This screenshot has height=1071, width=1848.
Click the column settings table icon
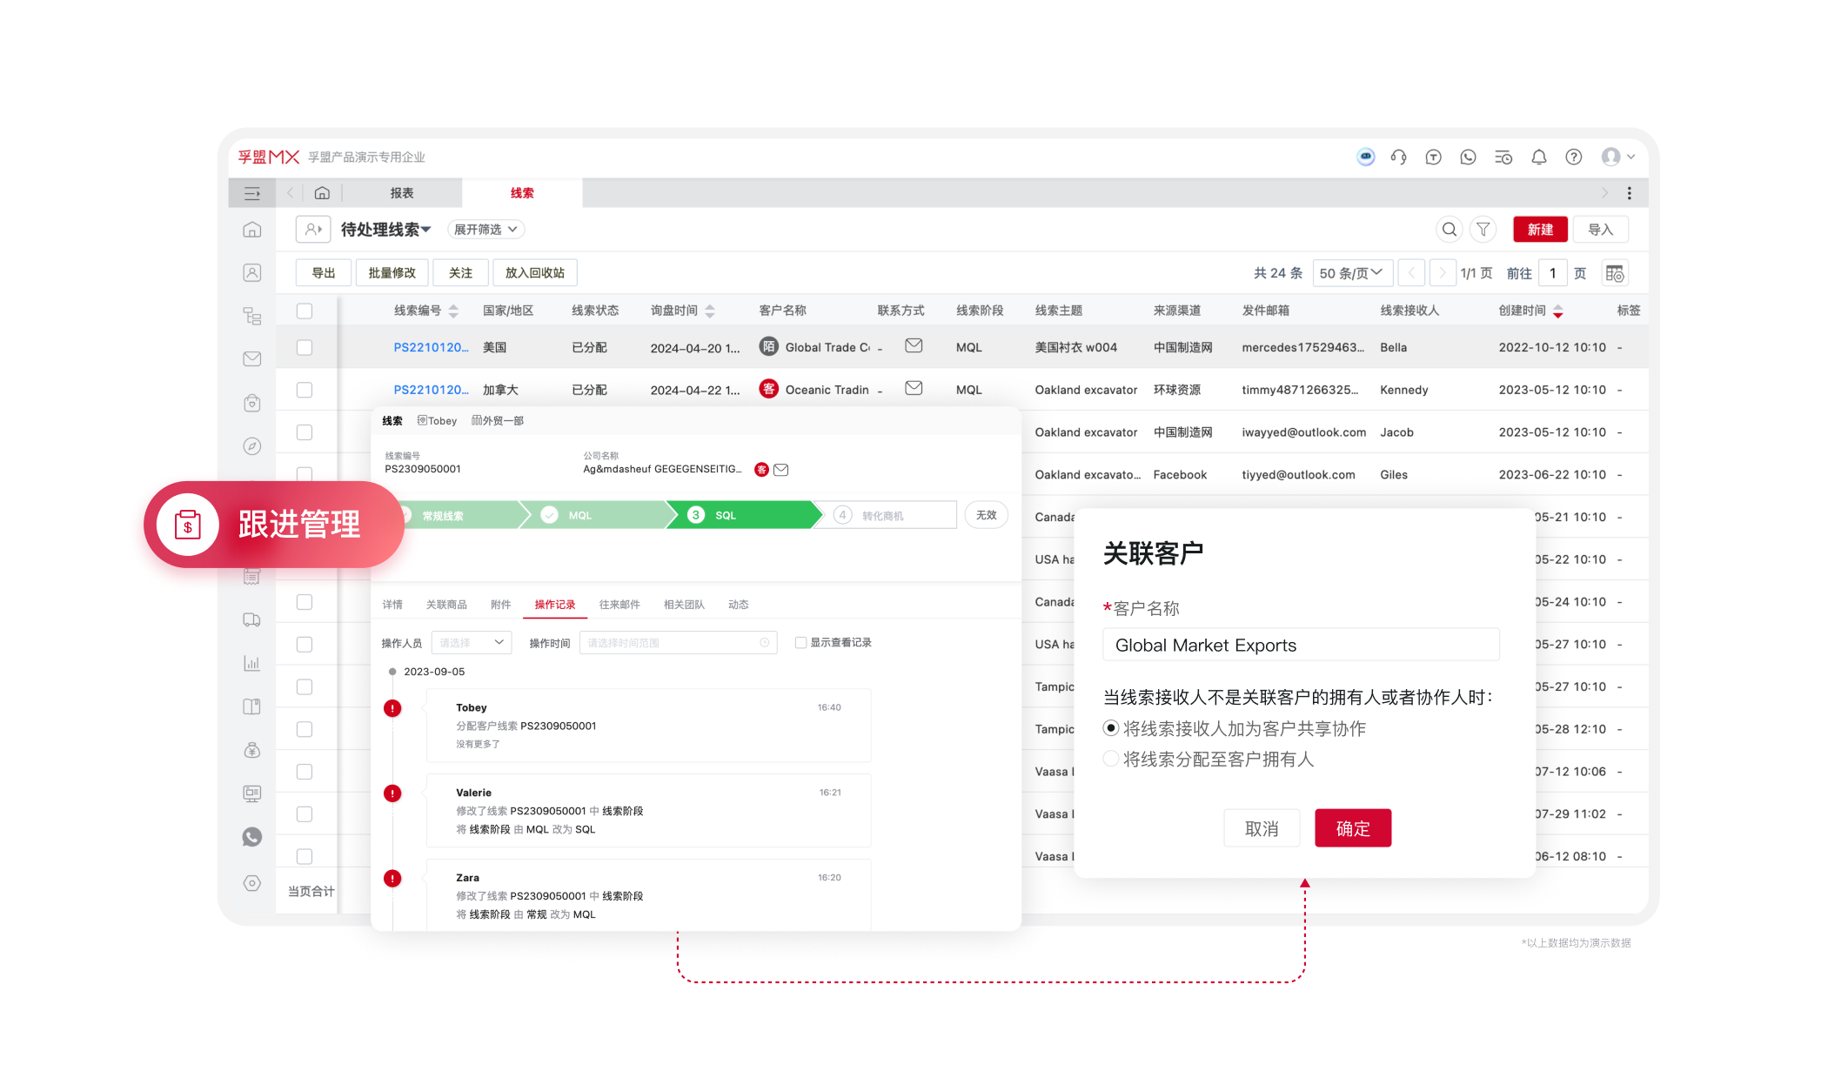point(1614,273)
